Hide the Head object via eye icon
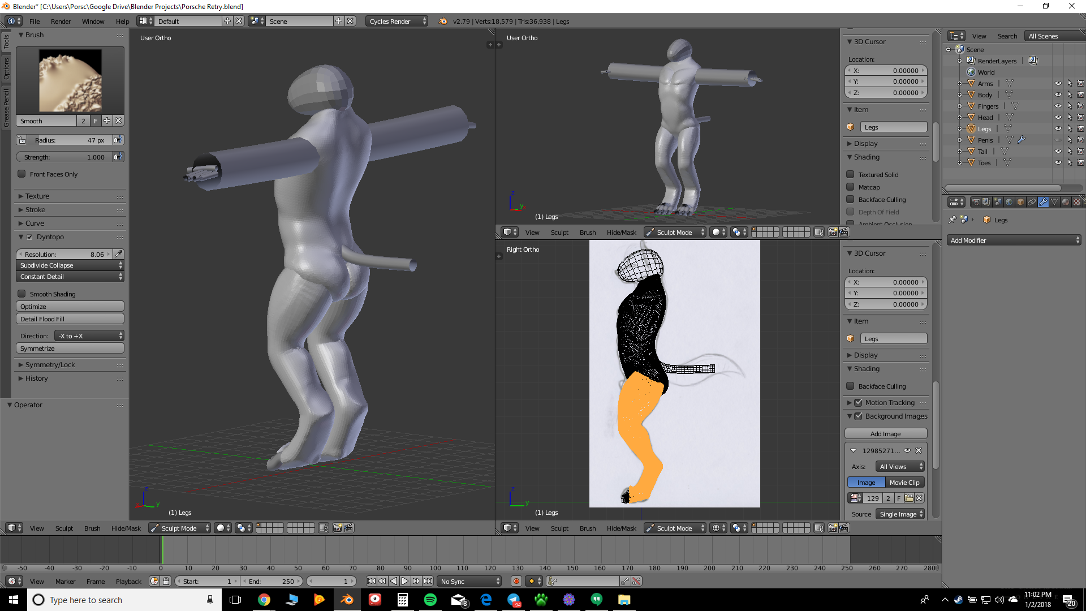This screenshot has height=611, width=1086. 1058,118
